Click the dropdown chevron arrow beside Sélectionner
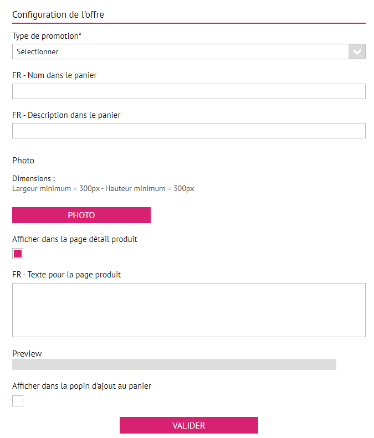The width and height of the screenshot is (374, 438). [357, 51]
